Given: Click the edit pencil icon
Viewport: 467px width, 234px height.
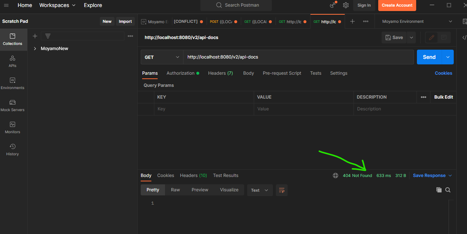Looking at the screenshot, I should pyautogui.click(x=432, y=38).
